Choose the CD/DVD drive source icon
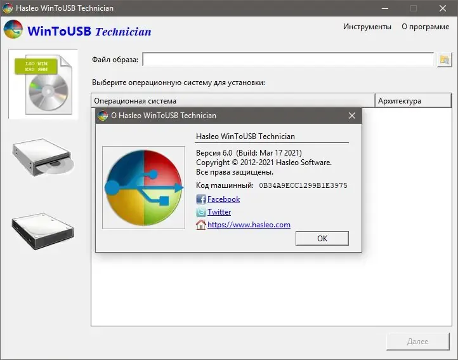Screen dimensions: 458x360 click(x=43, y=157)
